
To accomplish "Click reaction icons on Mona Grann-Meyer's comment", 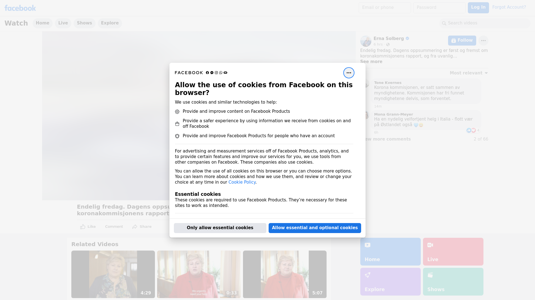I will point(471,130).
